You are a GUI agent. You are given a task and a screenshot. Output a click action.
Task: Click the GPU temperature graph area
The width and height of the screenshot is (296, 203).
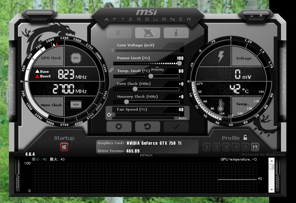pos(144,178)
